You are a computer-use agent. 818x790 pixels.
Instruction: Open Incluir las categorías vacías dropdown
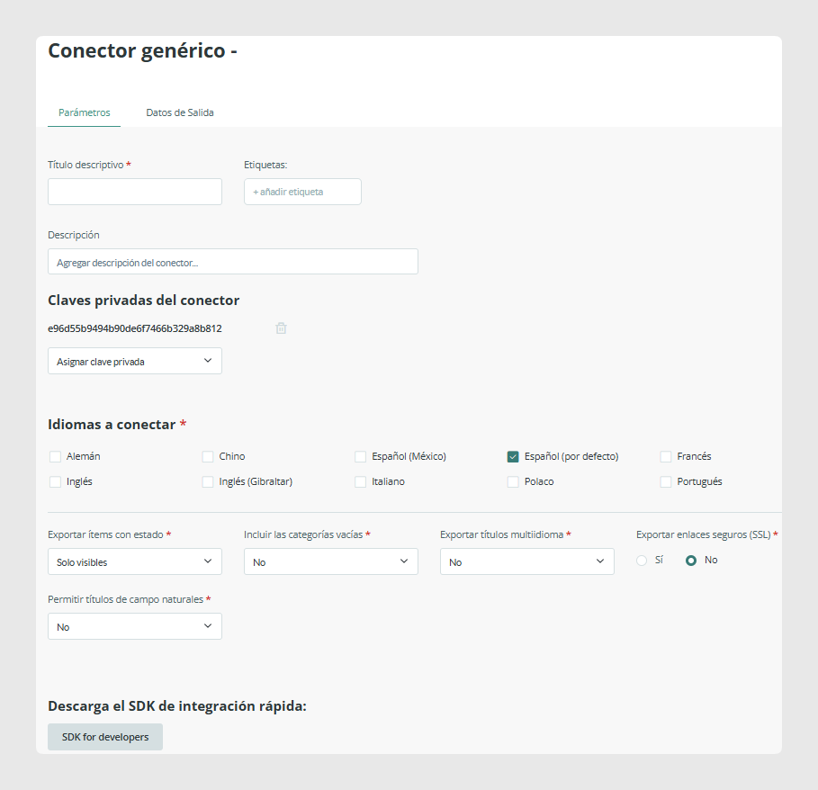click(x=331, y=561)
